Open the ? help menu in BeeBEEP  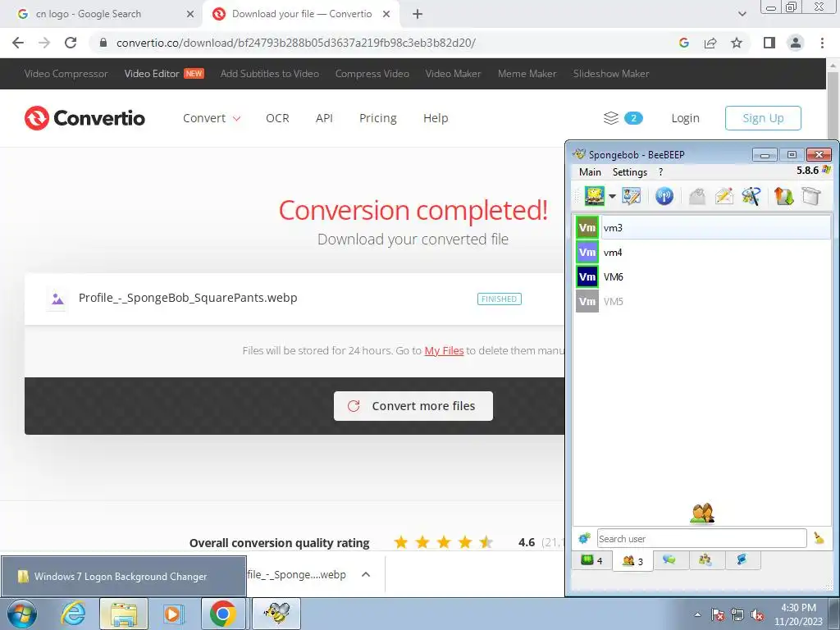pyautogui.click(x=660, y=172)
